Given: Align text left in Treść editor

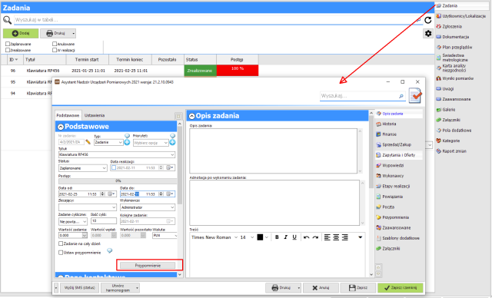Looking at the screenshot, I should tap(327, 237).
